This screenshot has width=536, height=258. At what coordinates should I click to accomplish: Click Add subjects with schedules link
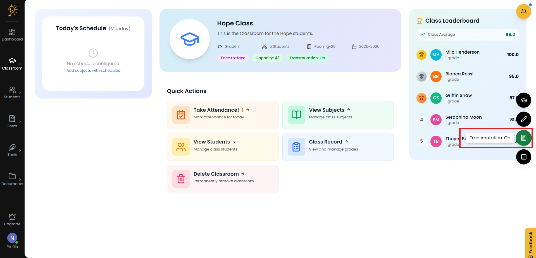tap(93, 71)
